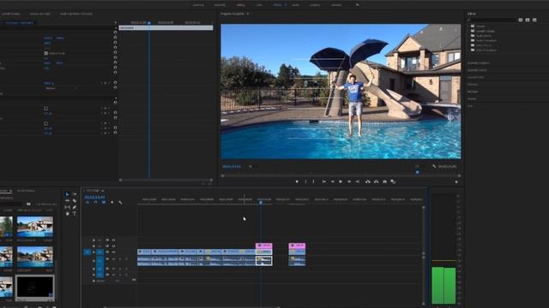Open the Essential Graphics panel

point(479,63)
